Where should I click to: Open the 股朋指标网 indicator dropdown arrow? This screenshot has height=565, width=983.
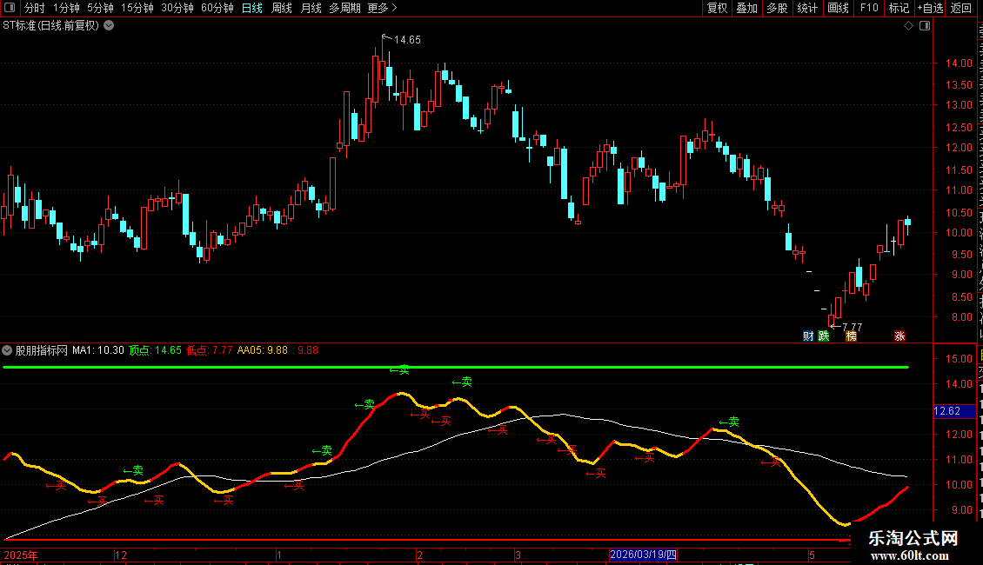click(x=7, y=350)
